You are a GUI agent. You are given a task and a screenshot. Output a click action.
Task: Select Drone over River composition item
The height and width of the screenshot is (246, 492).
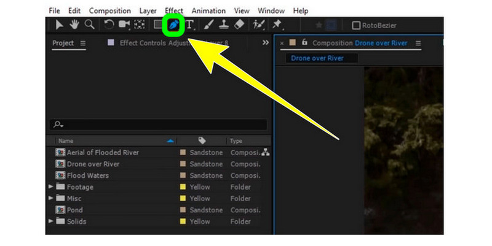93,164
